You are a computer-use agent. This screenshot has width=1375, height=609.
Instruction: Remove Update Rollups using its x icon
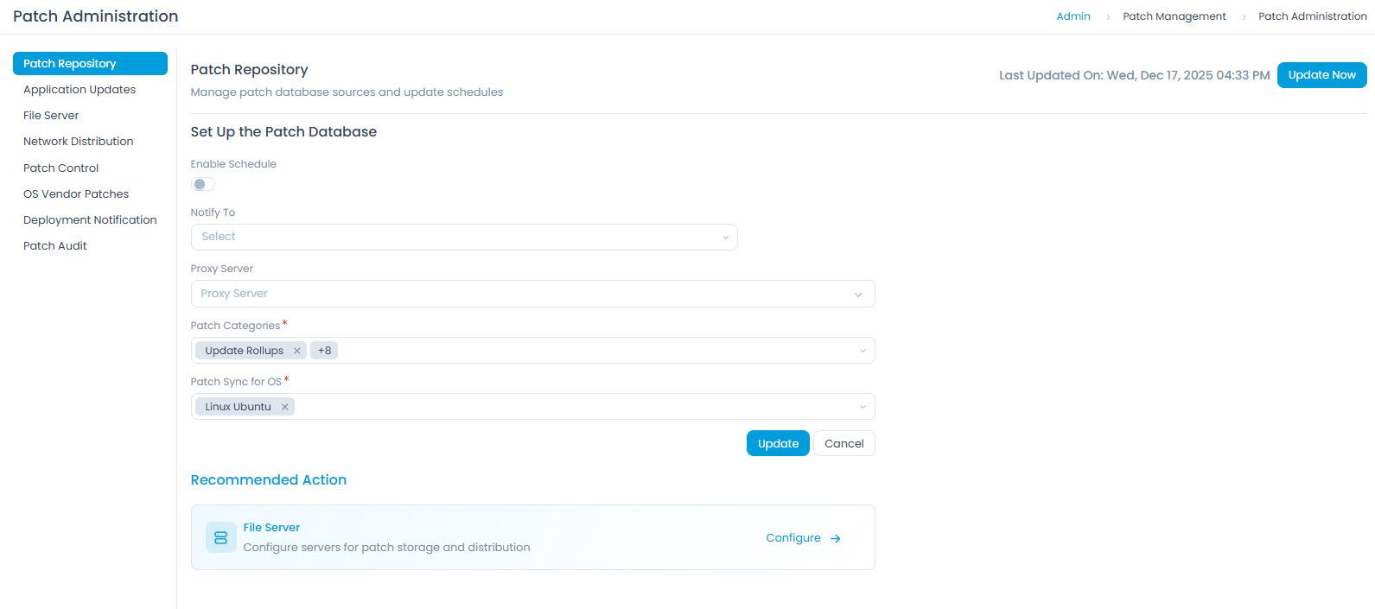pos(297,350)
